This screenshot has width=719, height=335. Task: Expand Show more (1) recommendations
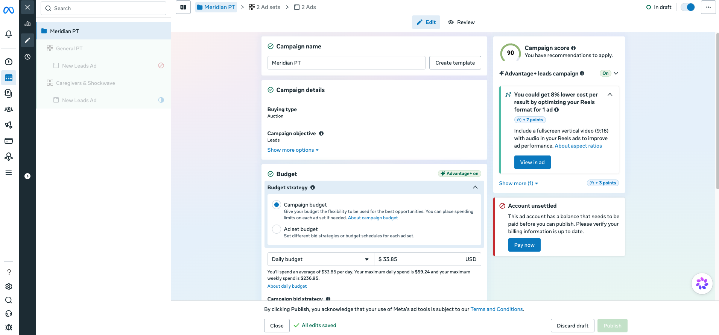point(518,183)
